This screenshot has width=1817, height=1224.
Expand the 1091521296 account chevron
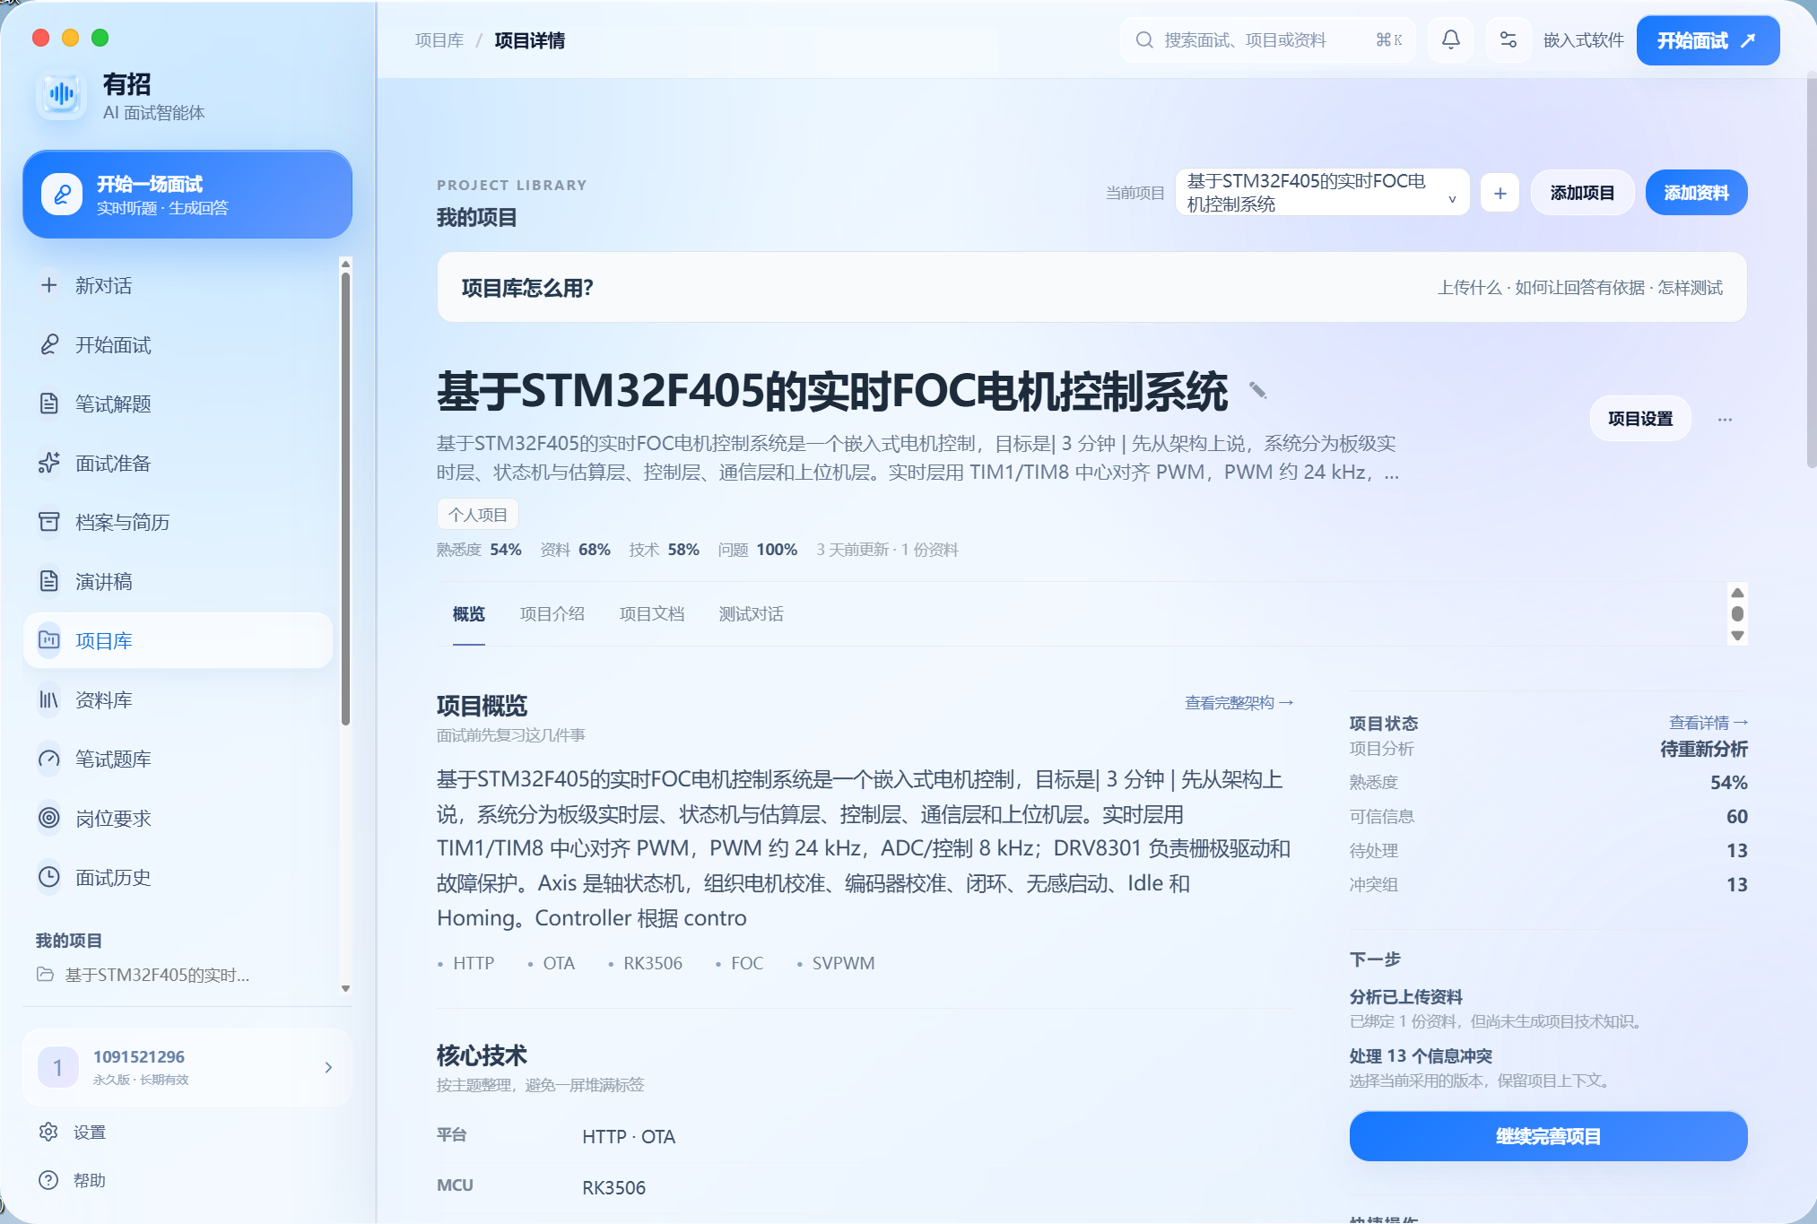click(x=328, y=1067)
